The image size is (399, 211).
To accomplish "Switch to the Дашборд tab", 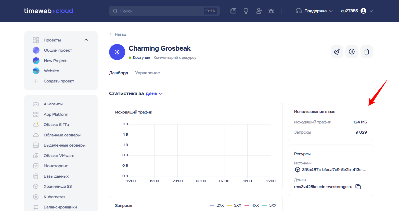I will pos(119,73).
